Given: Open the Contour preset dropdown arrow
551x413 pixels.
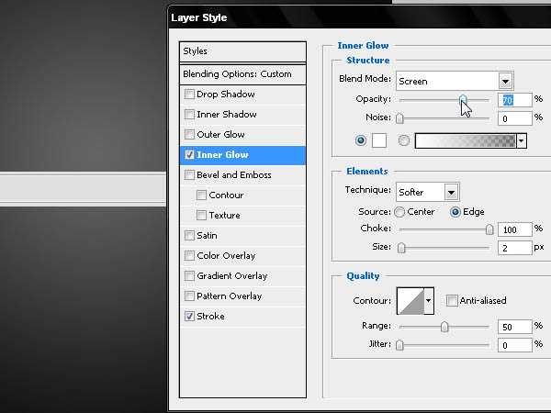Looking at the screenshot, I should 428,301.
